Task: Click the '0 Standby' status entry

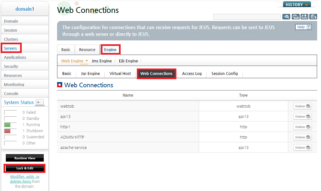Action: point(31,118)
